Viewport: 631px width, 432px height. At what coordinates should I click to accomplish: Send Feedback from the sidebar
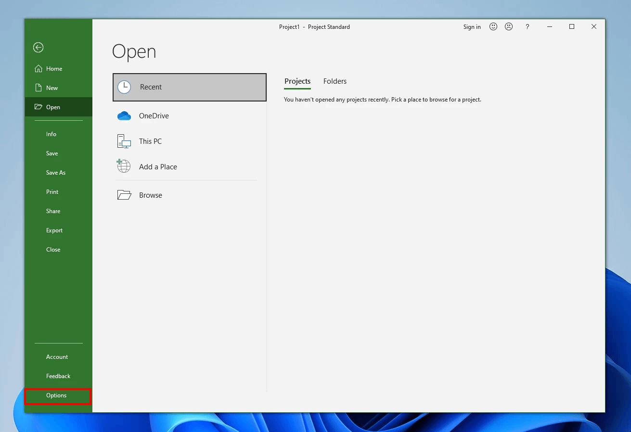pos(58,376)
